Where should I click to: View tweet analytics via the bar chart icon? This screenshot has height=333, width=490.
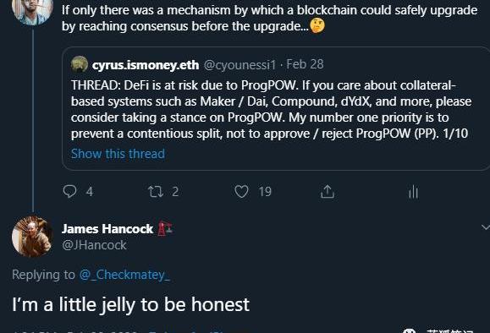[x=413, y=192]
